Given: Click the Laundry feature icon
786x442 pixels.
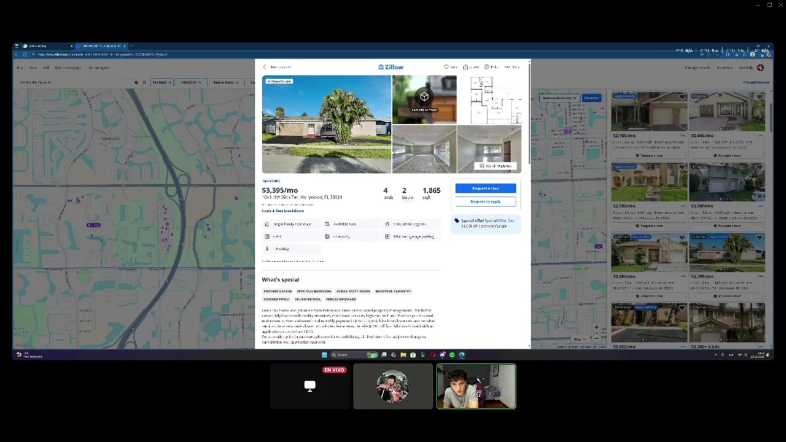Looking at the screenshot, I should click(x=327, y=236).
